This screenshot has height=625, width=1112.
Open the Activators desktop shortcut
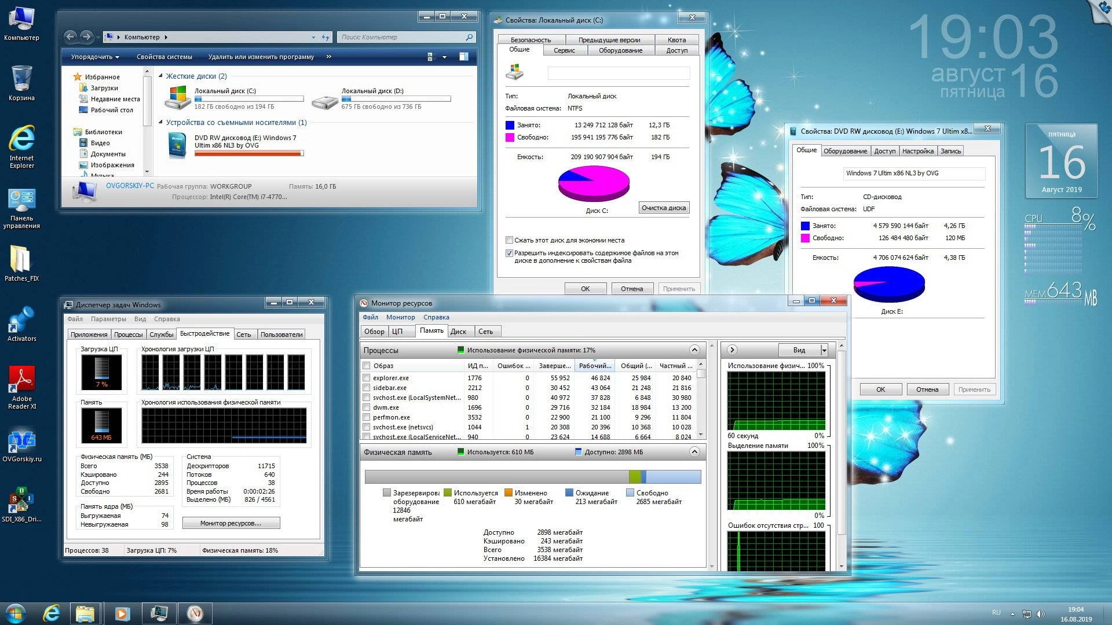(x=21, y=324)
